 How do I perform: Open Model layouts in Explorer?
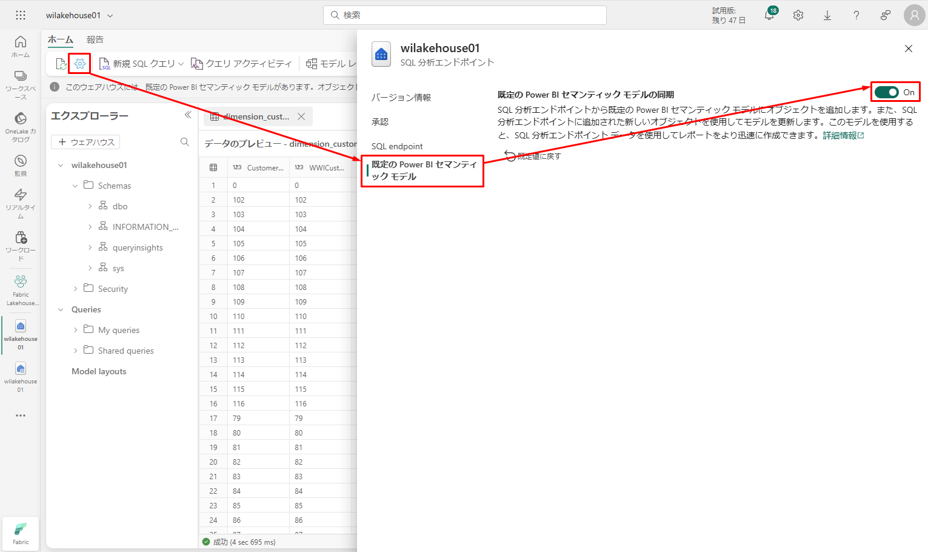pos(99,371)
